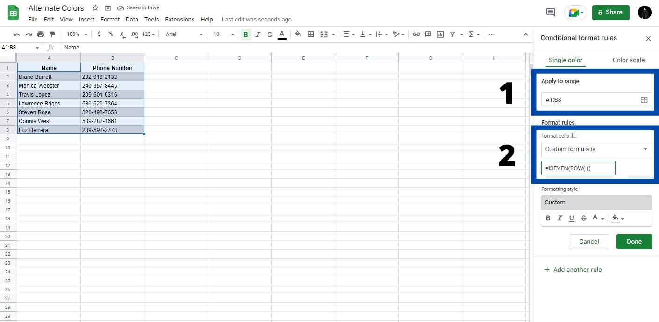Click the green Share button
The image size is (659, 322).
(610, 12)
